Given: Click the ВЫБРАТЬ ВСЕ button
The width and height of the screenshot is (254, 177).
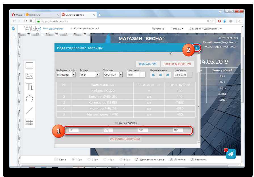Looking at the screenshot, I should [148, 64].
